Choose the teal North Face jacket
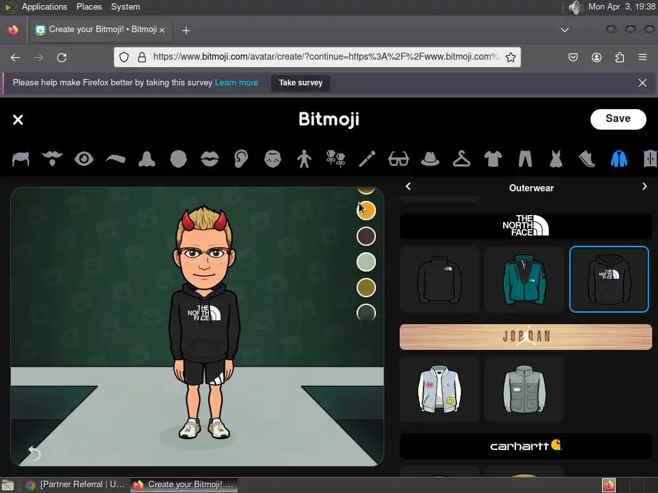This screenshot has height=493, width=658. coord(524,279)
